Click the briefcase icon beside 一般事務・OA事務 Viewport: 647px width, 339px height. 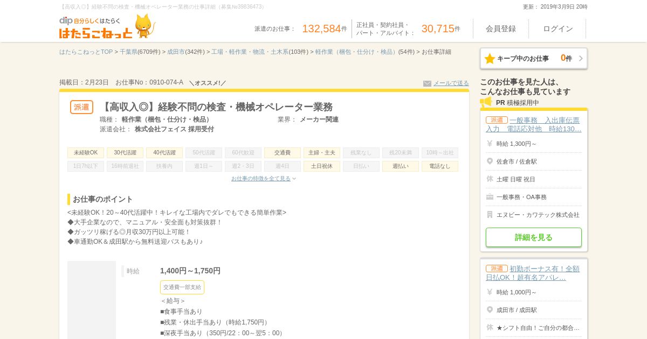[490, 197]
